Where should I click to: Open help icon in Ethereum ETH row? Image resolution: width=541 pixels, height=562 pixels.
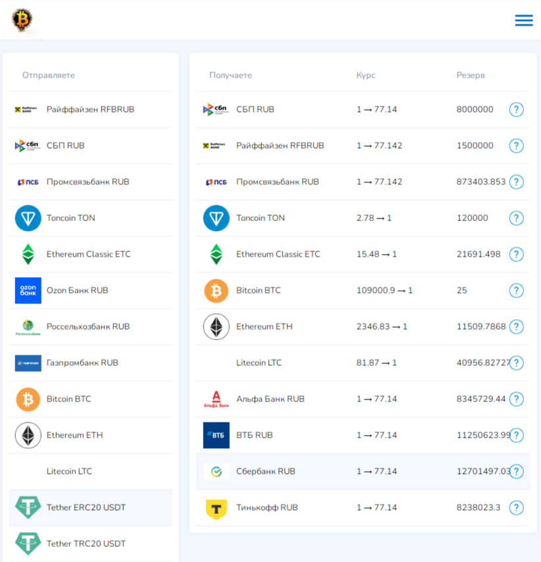(516, 326)
